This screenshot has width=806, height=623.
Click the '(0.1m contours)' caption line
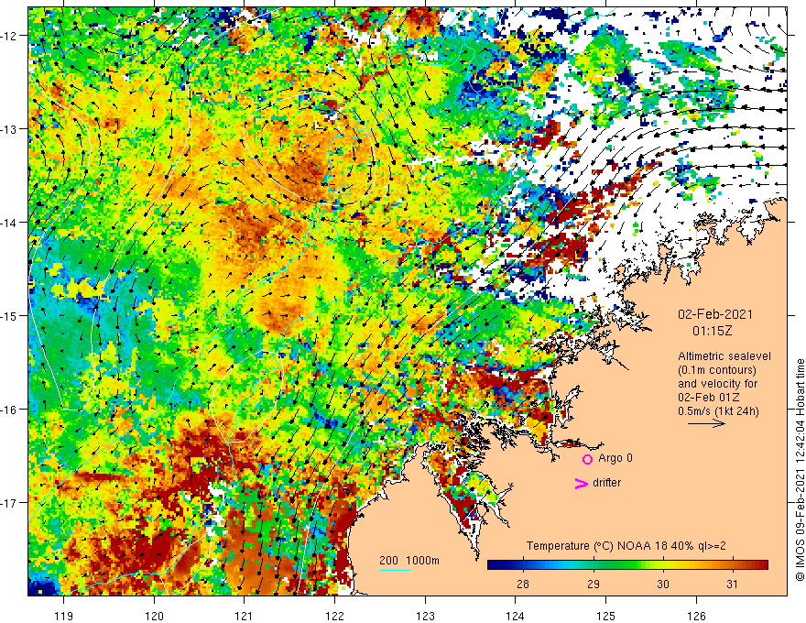tap(717, 370)
